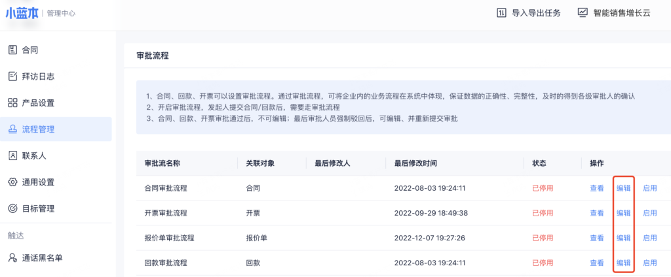Click the 流程管理 stamp icon
This screenshot has width=671, height=277.
(x=12, y=129)
